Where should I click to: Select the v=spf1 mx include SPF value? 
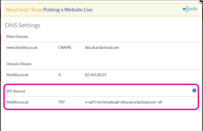123,102
